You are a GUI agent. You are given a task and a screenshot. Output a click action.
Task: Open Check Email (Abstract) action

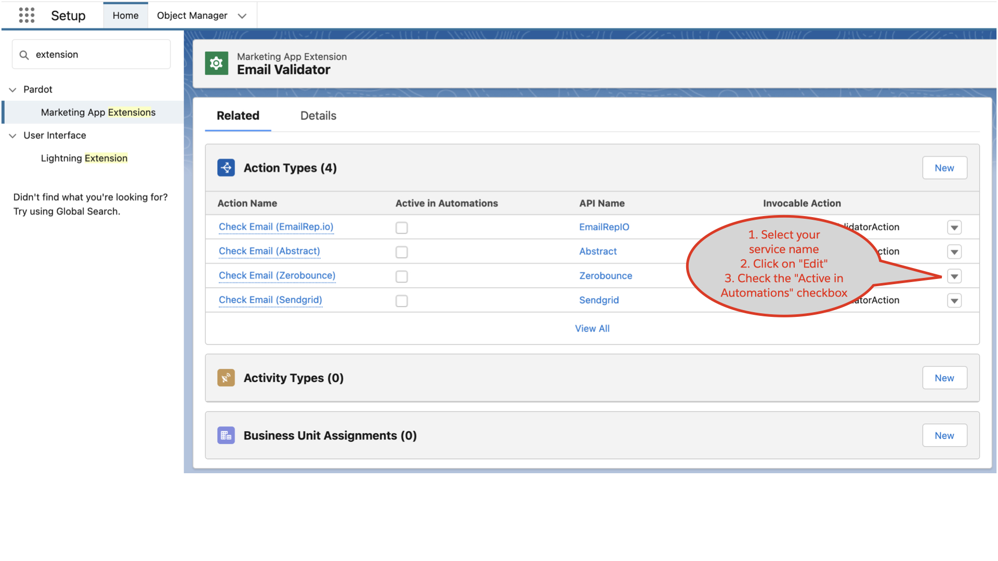pos(269,251)
